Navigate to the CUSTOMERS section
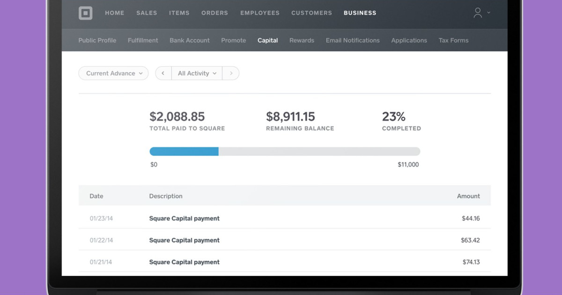 tap(311, 13)
